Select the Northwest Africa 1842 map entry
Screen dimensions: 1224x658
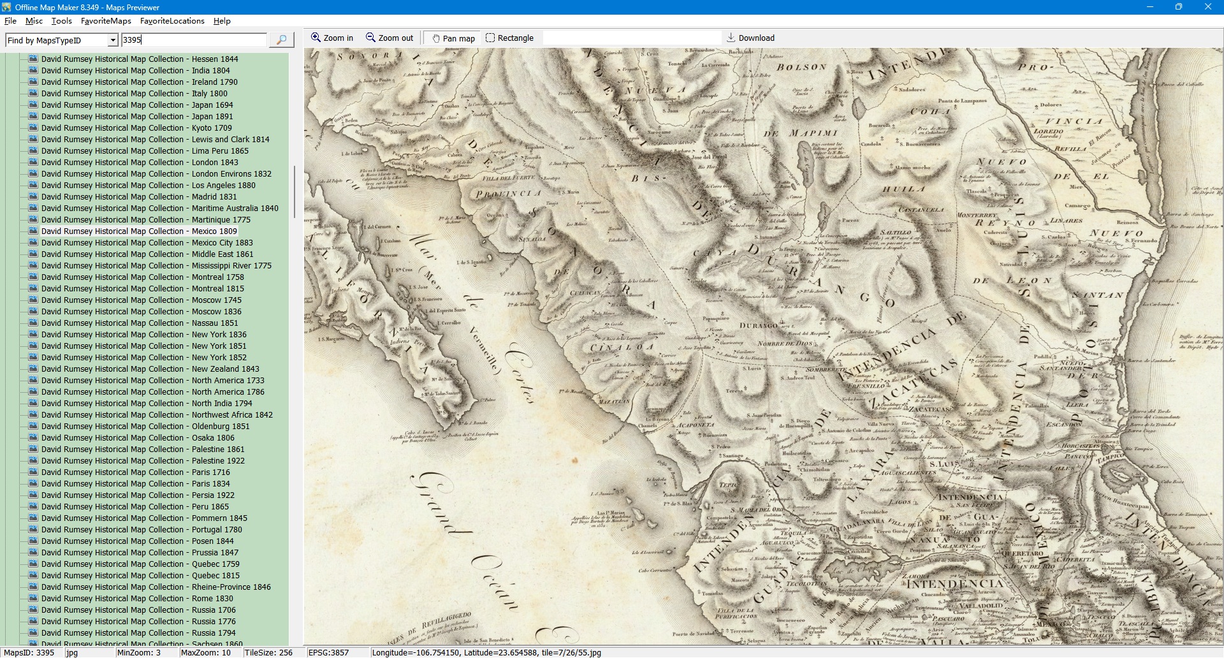157,415
